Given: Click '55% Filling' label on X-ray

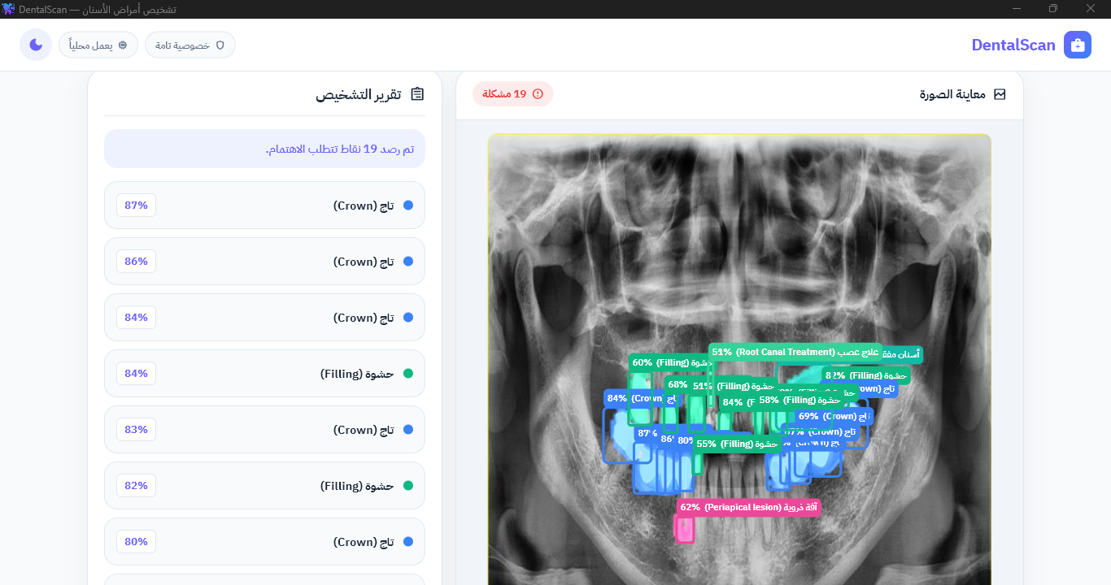Looking at the screenshot, I should [x=737, y=444].
